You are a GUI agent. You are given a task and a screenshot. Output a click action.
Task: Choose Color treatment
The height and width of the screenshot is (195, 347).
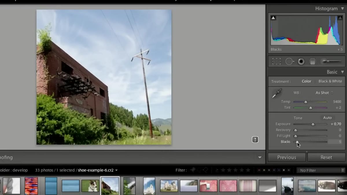tap(307, 81)
